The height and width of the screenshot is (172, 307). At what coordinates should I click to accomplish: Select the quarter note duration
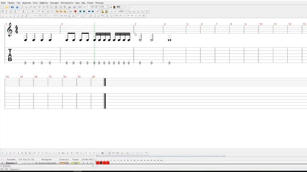[10, 16]
